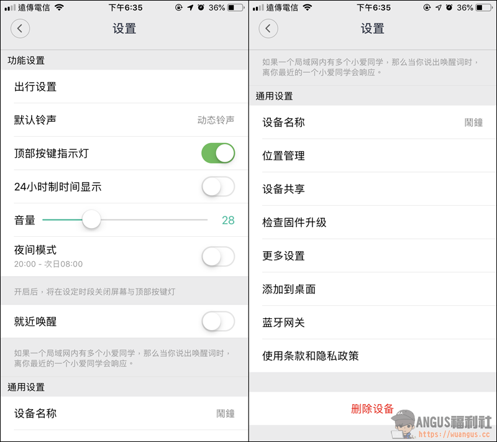Enable 24小时制时间显示 switch
The width and height of the screenshot is (497, 442).
click(x=218, y=186)
